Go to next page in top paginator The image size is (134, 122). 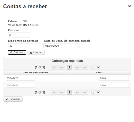point(77,67)
